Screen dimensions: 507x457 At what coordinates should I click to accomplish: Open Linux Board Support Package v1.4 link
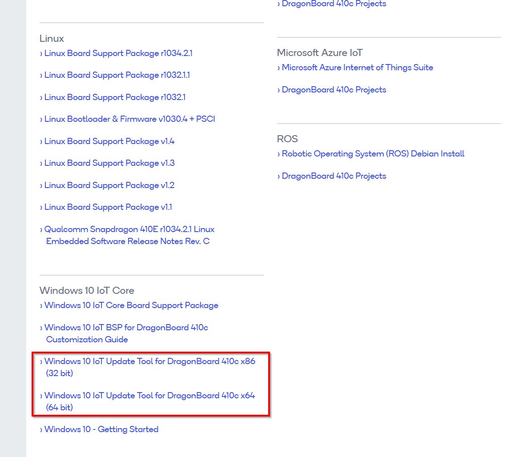tap(109, 141)
